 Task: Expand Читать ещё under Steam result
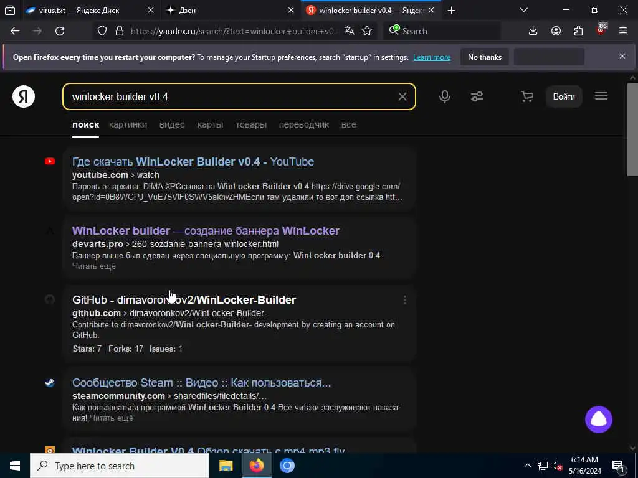click(x=111, y=418)
